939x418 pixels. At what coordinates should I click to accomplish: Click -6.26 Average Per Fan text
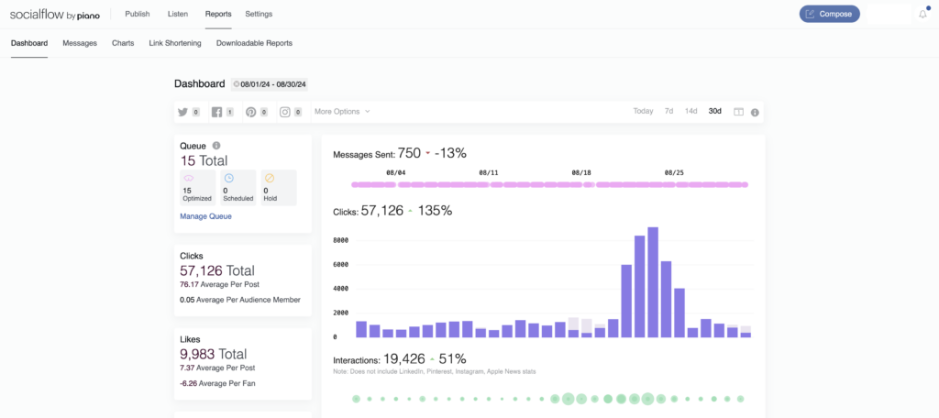(x=217, y=382)
